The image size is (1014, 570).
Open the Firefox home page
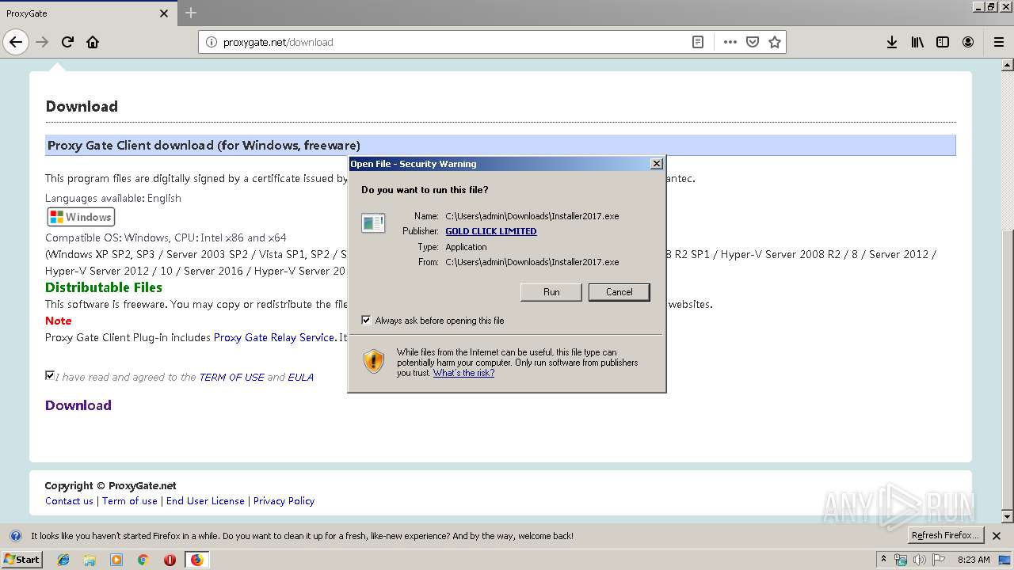pos(93,42)
